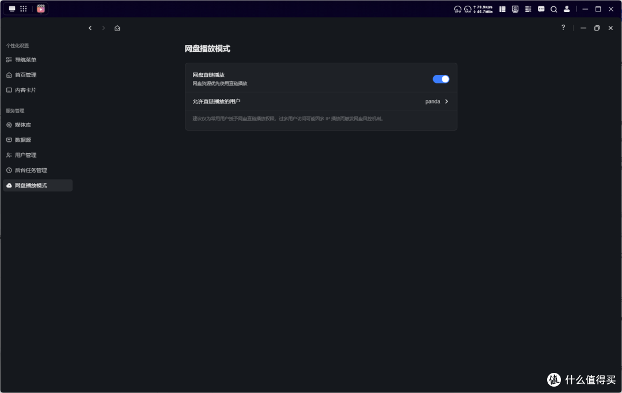Expand the panda user chevron
The image size is (622, 393).
pyautogui.click(x=446, y=101)
